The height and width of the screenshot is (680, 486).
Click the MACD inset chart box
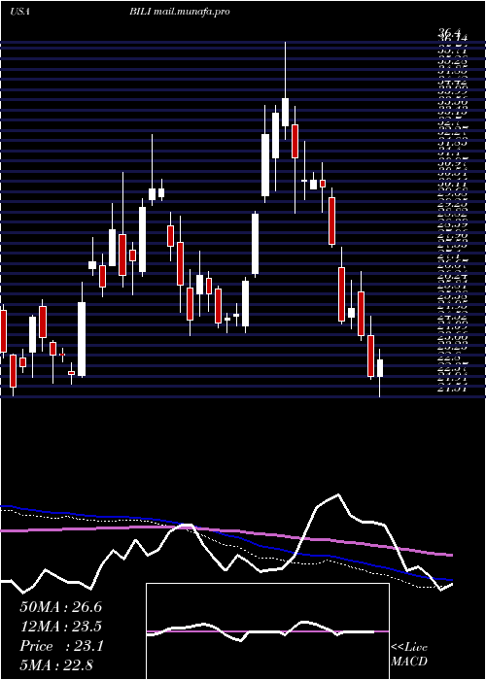267,631
